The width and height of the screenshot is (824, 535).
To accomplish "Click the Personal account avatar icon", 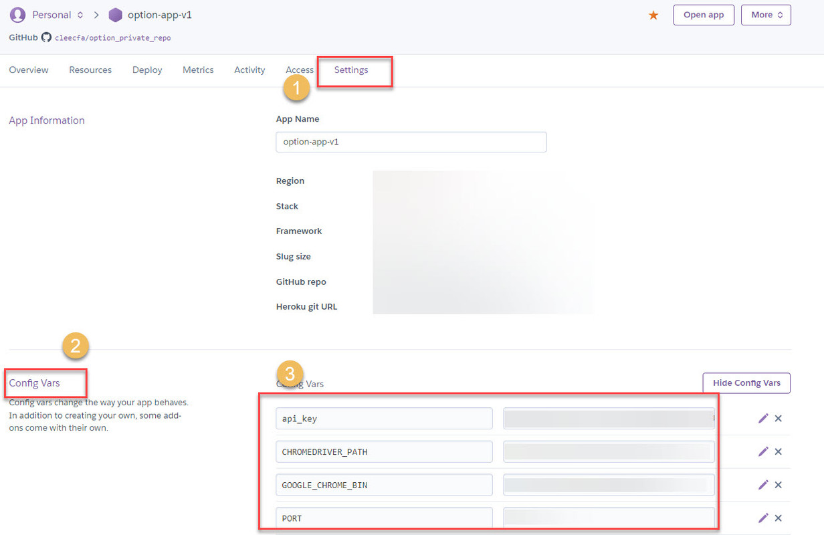I will (17, 15).
